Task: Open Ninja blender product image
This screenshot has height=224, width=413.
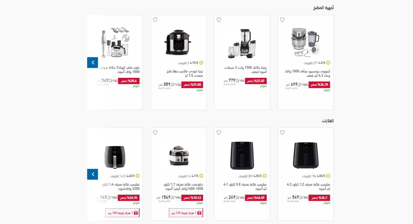Action: tap(242, 43)
